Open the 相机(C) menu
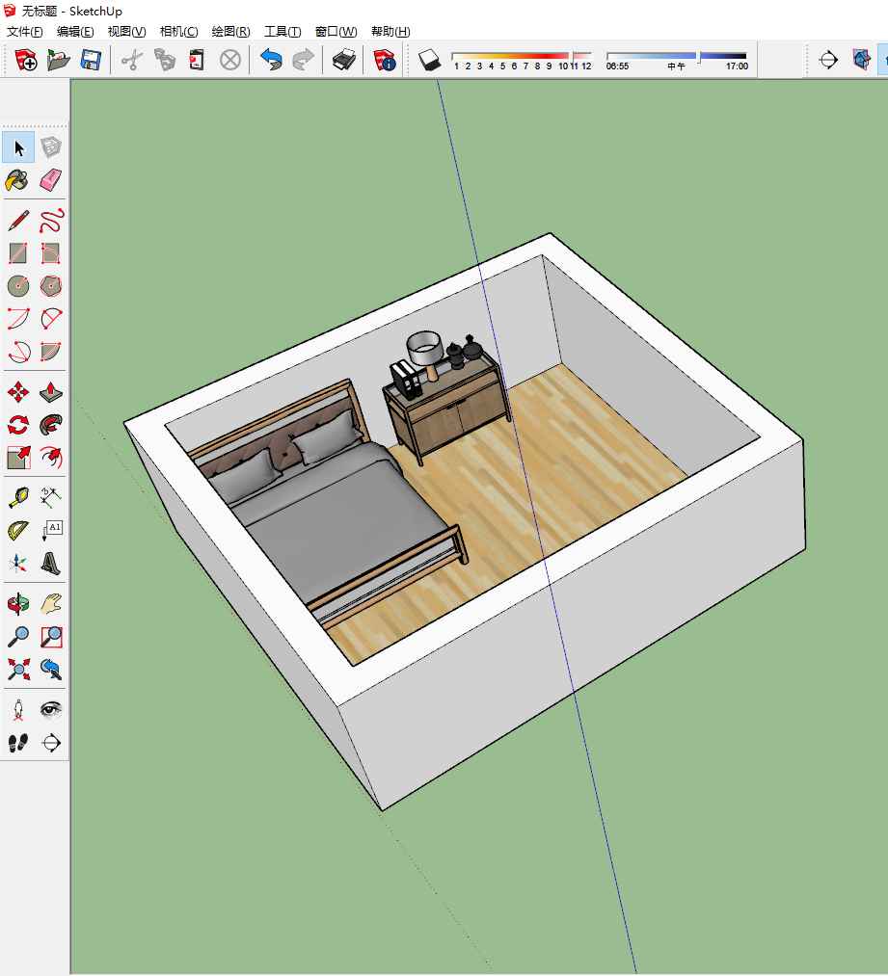 pyautogui.click(x=178, y=32)
